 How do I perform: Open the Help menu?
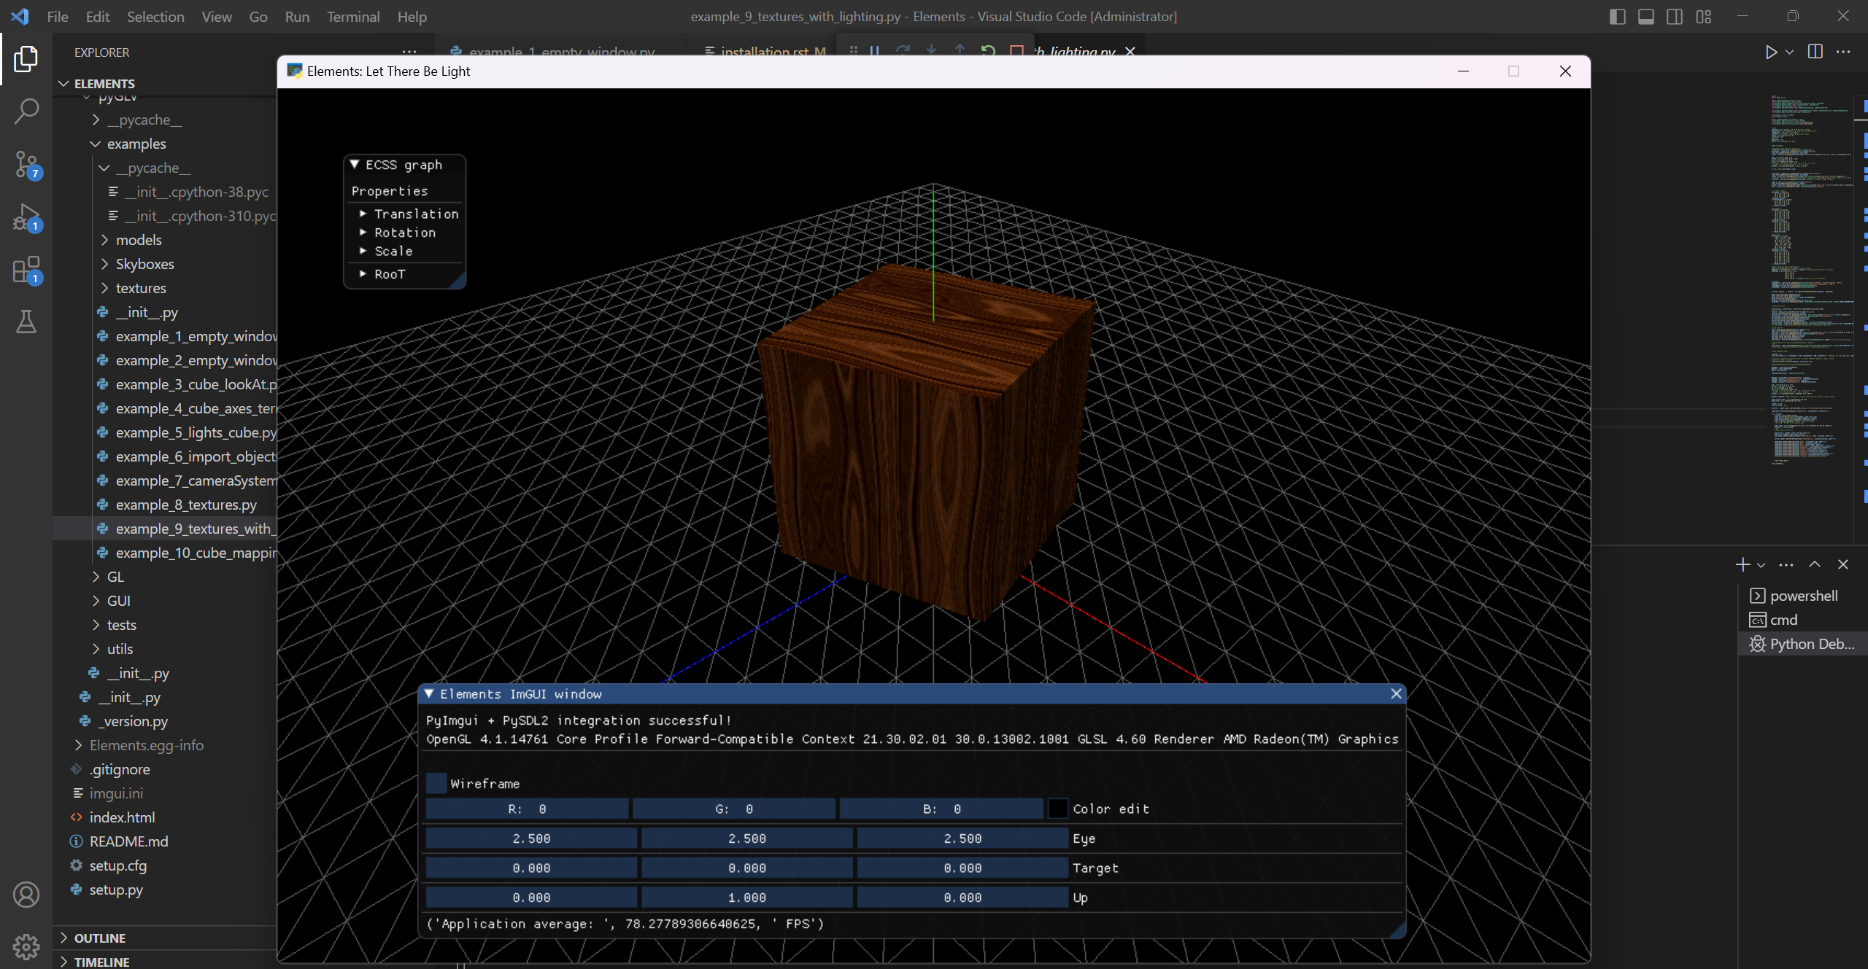pyautogui.click(x=412, y=16)
